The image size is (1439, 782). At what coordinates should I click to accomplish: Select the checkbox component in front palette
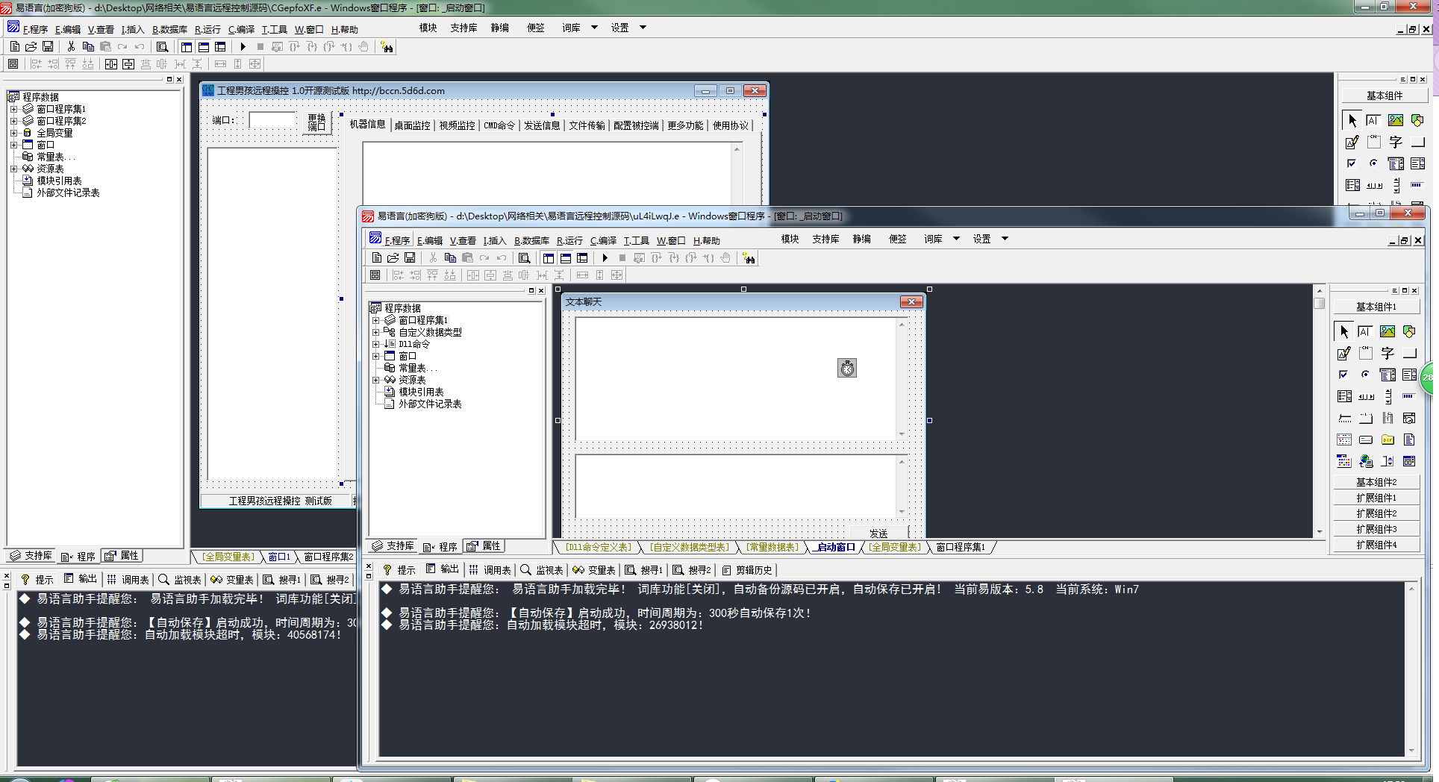(x=1343, y=375)
